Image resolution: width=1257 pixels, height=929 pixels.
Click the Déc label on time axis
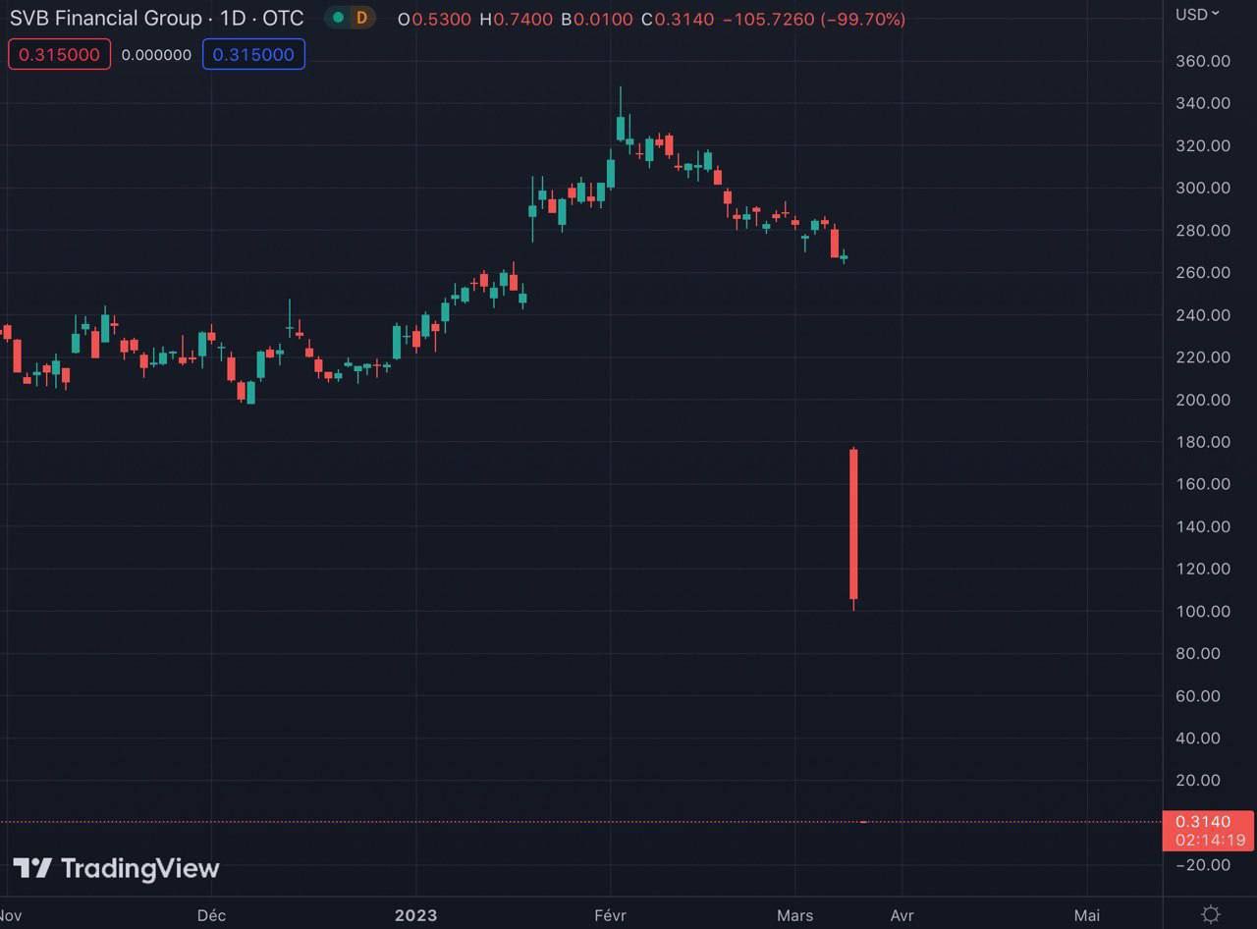point(211,915)
